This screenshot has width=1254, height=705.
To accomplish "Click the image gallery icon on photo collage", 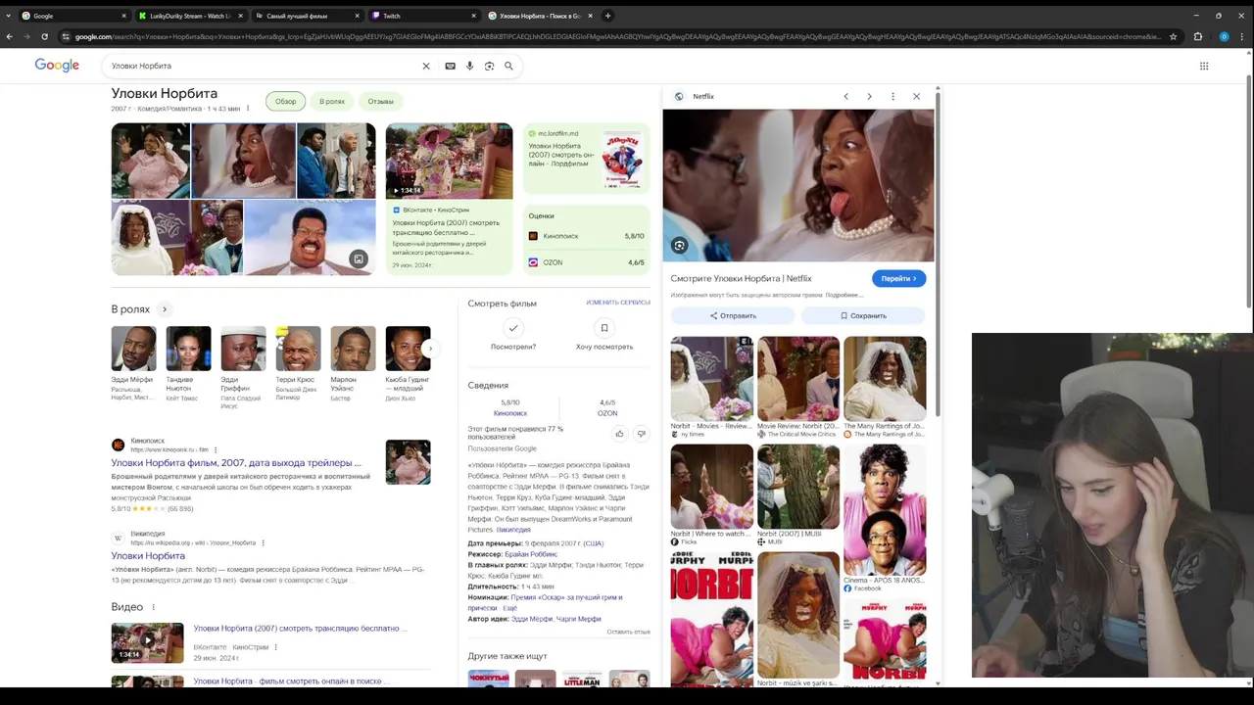I will coord(359,258).
